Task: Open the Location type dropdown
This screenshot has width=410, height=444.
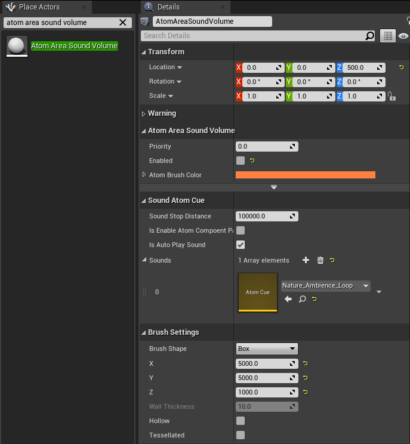Action: click(x=180, y=67)
